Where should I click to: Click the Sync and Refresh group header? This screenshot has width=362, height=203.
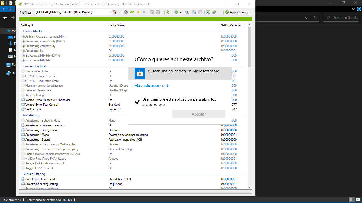[x=35, y=66]
